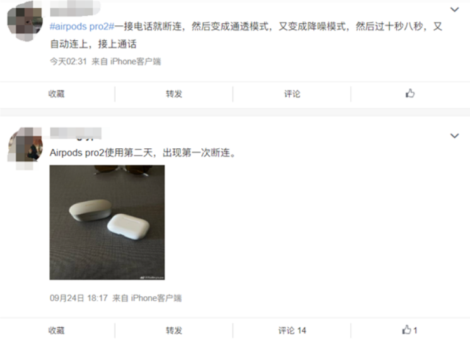This screenshot has height=343, width=470.
Task: Expand the first post's chevron menu
Action: pyautogui.click(x=454, y=9)
